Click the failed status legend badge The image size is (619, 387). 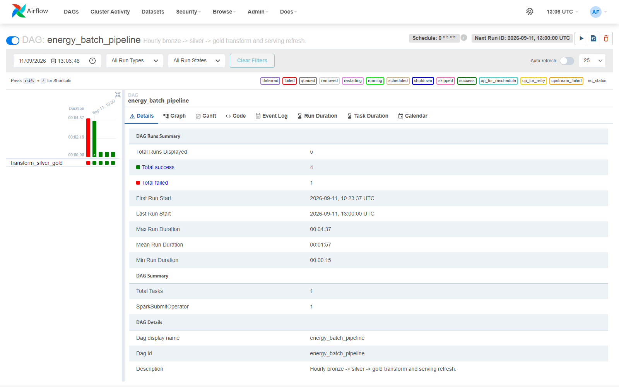(289, 81)
